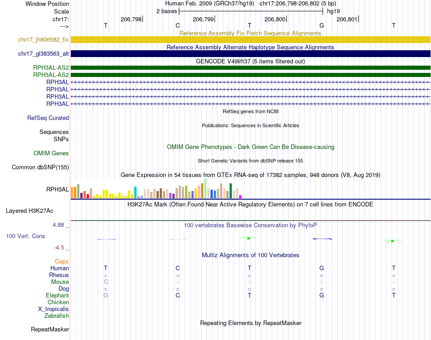
Task: Click the 206,799 ruler position label
Action: click(203, 19)
